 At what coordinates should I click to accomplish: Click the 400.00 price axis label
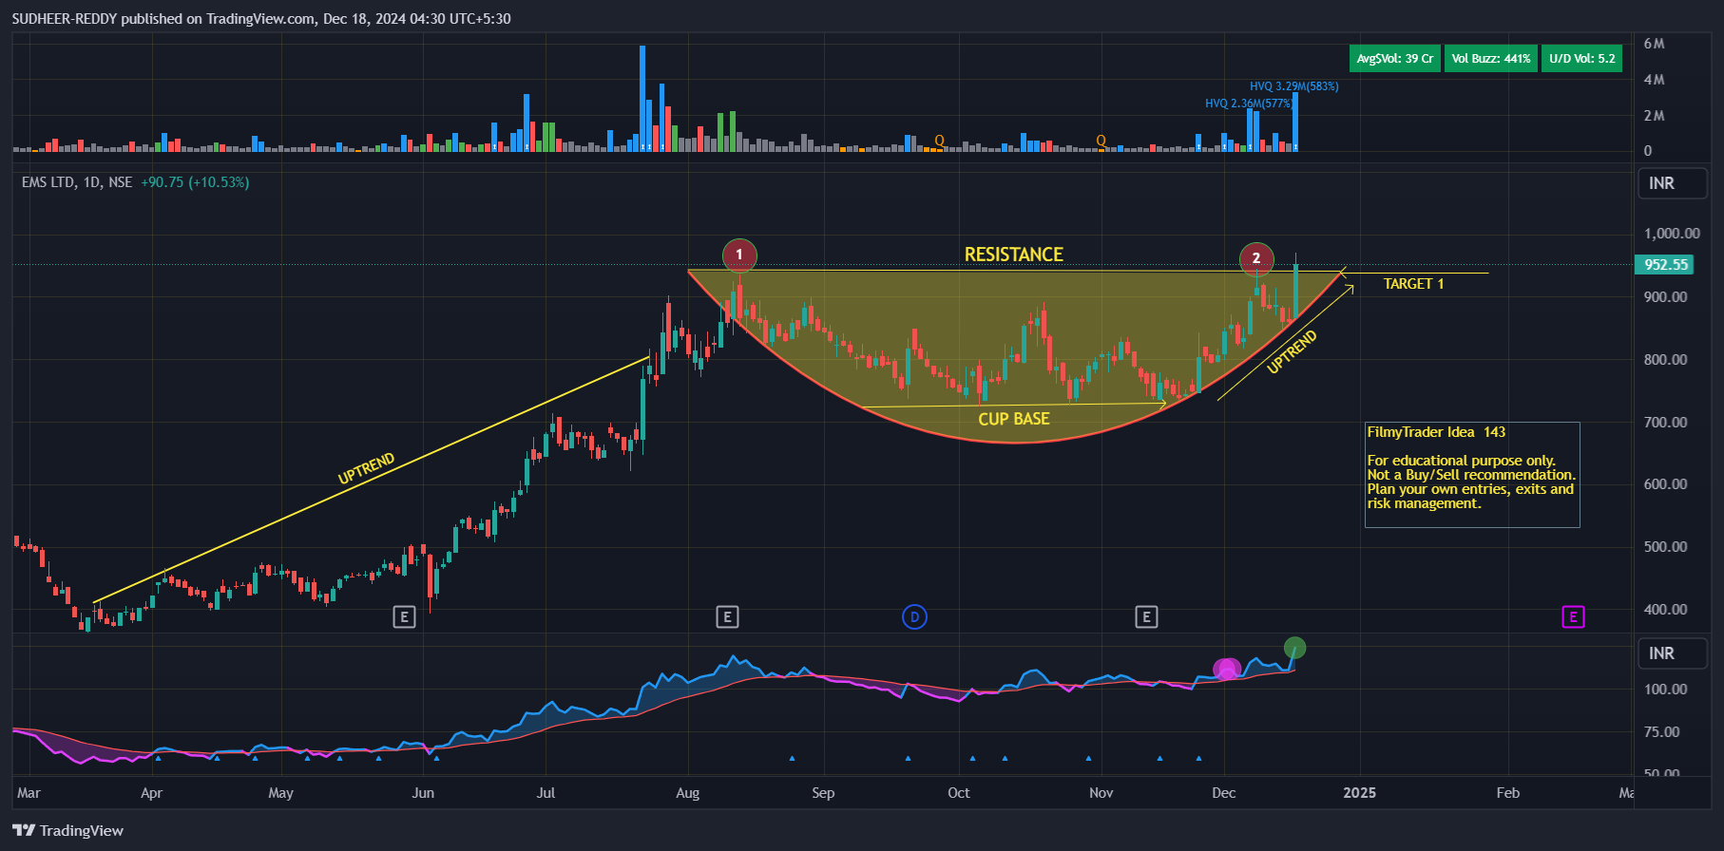1666,610
